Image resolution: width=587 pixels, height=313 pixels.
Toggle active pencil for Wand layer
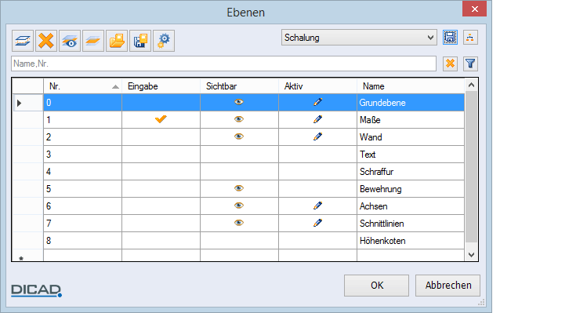(317, 136)
